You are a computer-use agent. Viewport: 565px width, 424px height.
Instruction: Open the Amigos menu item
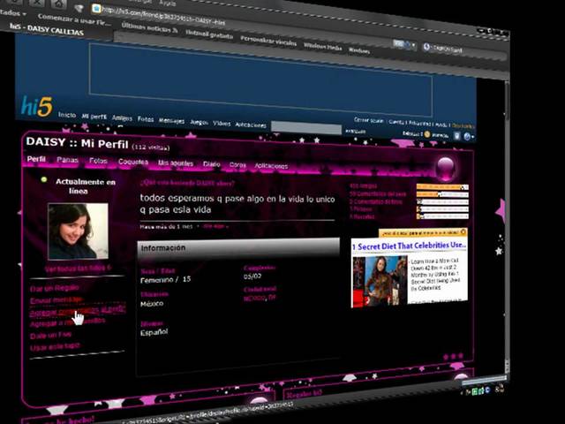pyautogui.click(x=122, y=117)
